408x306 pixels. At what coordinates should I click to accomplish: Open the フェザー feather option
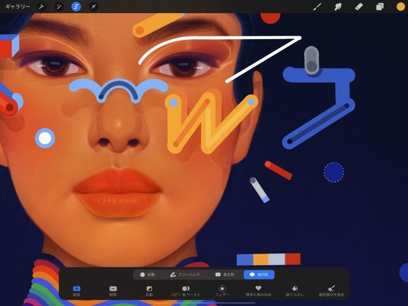pos(222,291)
